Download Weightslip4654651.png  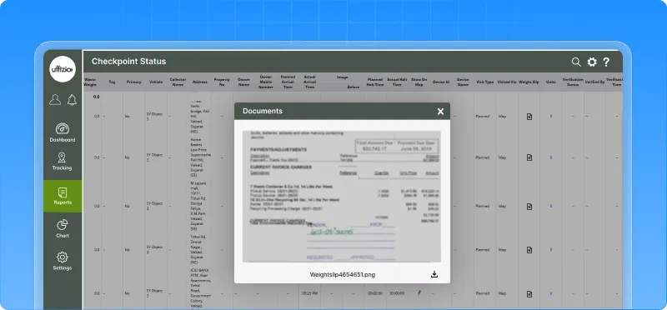pyautogui.click(x=434, y=274)
